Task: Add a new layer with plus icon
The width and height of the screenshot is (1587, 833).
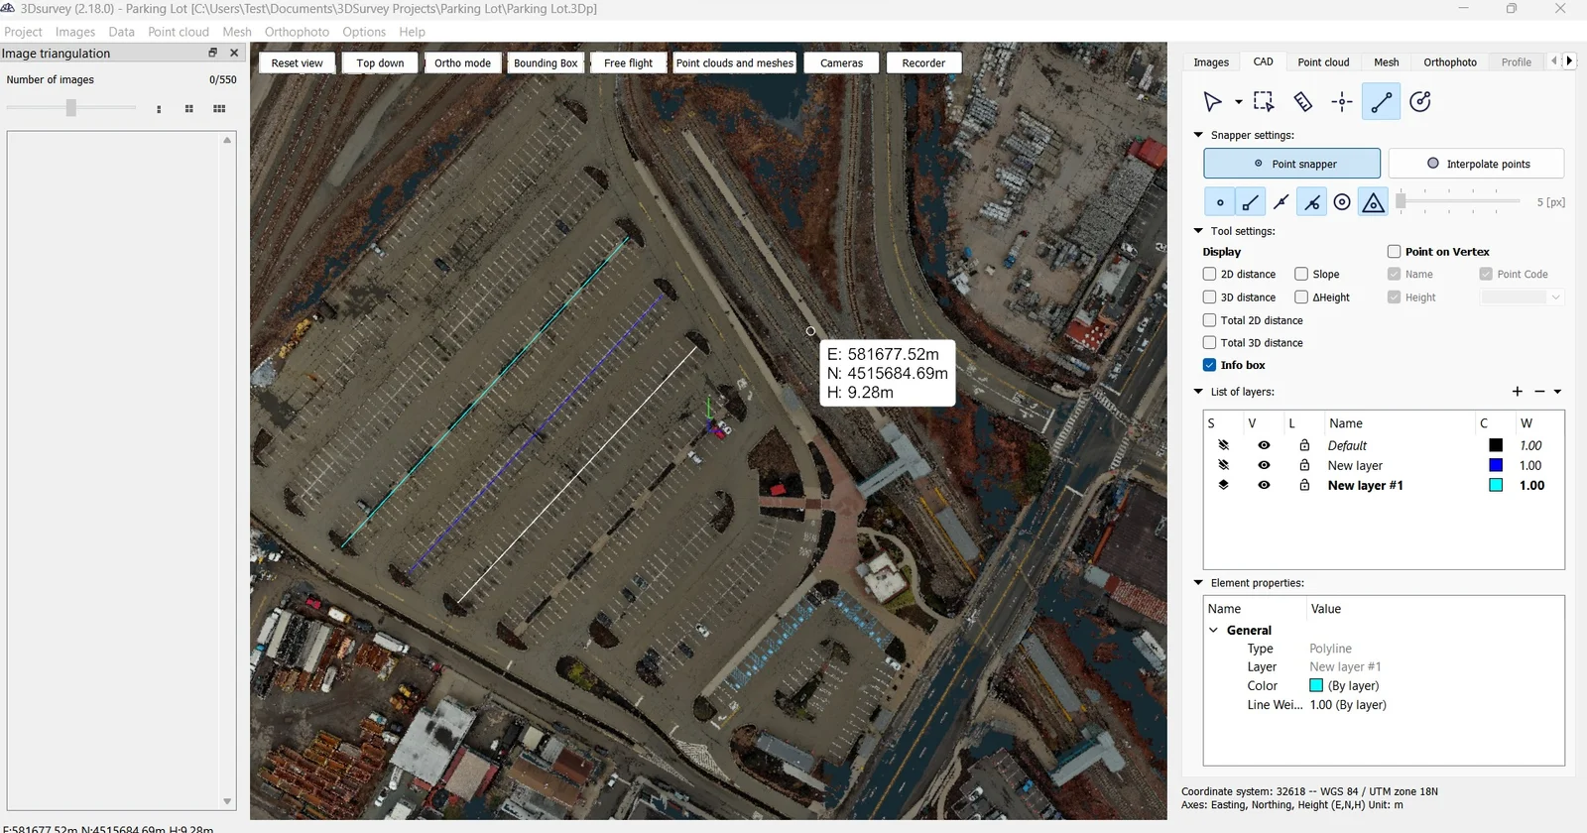Action: click(x=1517, y=392)
